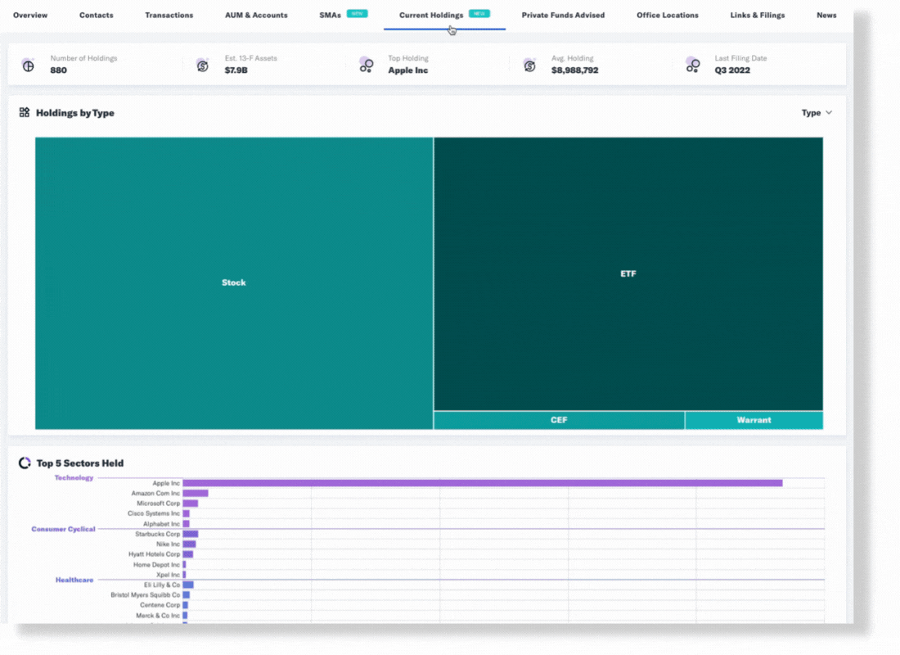Screen dimensions: 900x655
Task: Click the 'Home Depot Inc' label
Action: click(x=157, y=565)
